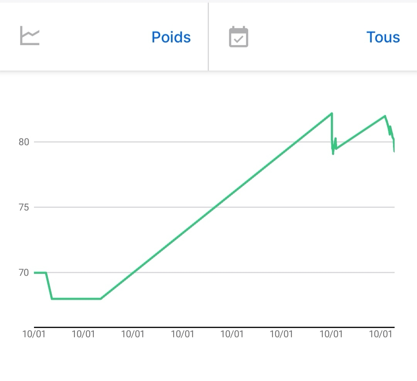Tap the flat lowest segment of the green line
Viewport: 417px width, 381px height.
[76, 299]
